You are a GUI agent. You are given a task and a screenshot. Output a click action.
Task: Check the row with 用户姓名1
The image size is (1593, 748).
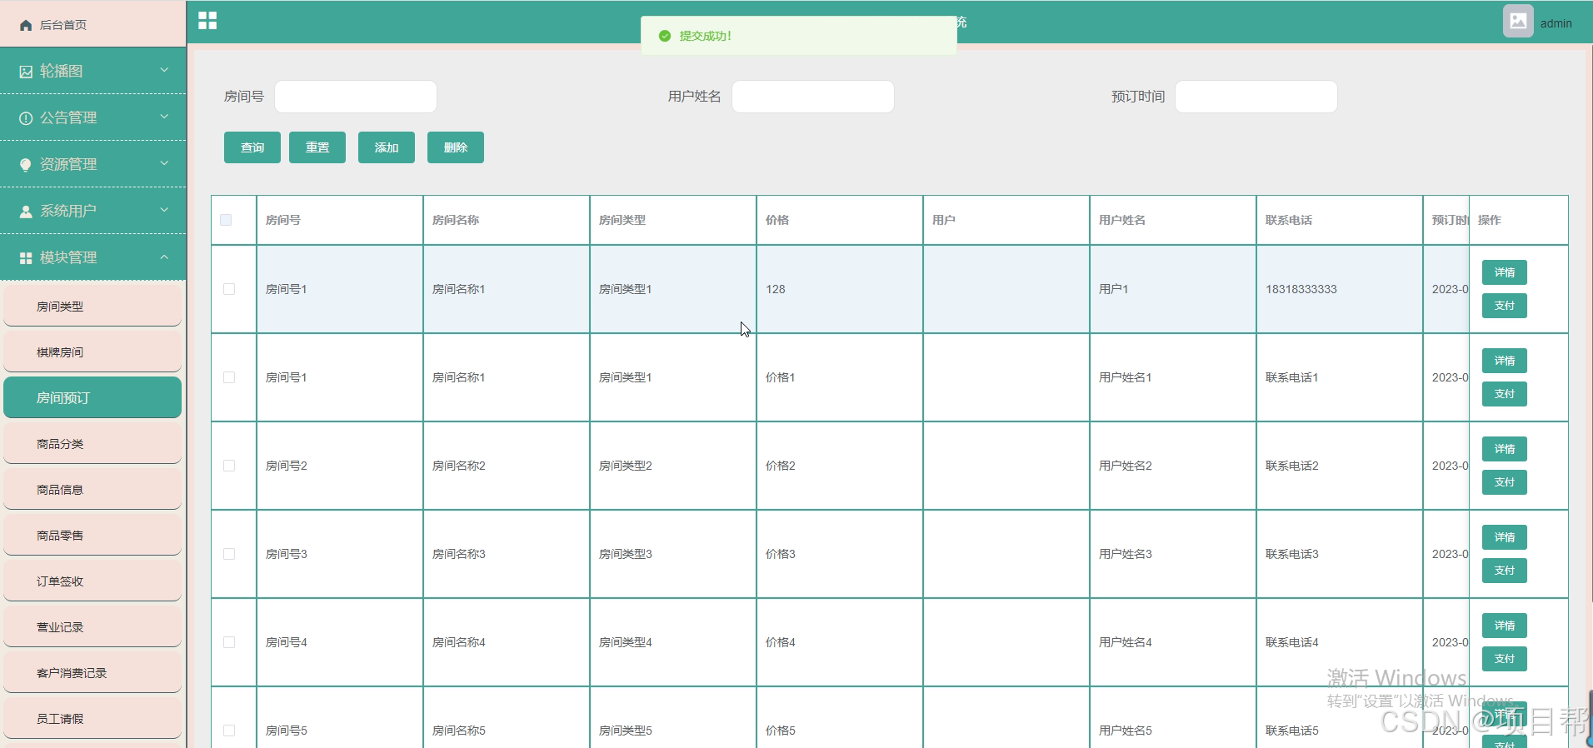click(x=229, y=377)
